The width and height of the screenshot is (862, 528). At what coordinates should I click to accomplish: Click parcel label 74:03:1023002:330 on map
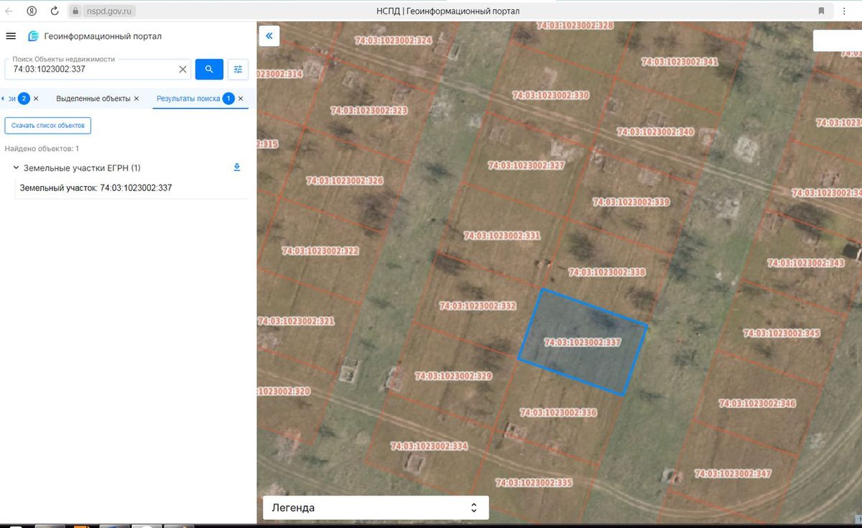[x=551, y=96]
